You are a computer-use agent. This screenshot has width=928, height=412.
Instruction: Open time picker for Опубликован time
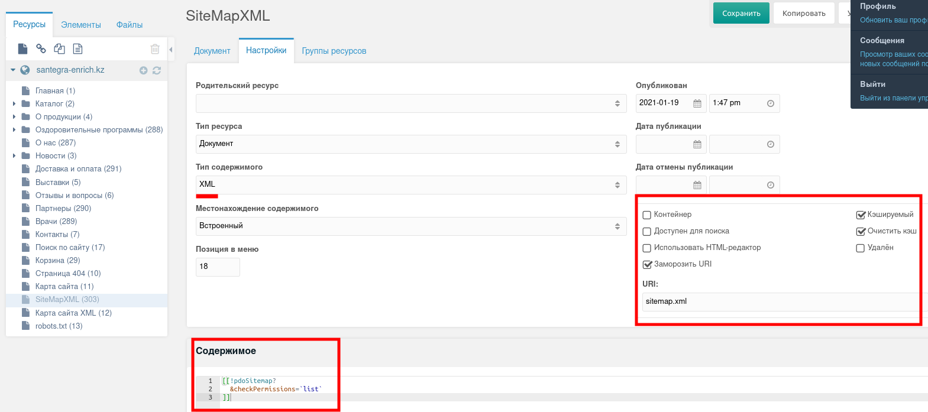771,103
